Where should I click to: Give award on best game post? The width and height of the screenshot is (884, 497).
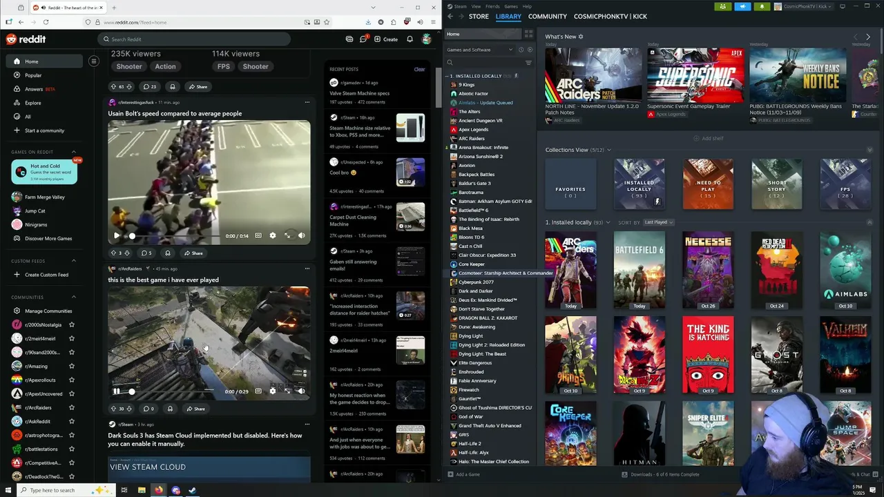point(170,409)
